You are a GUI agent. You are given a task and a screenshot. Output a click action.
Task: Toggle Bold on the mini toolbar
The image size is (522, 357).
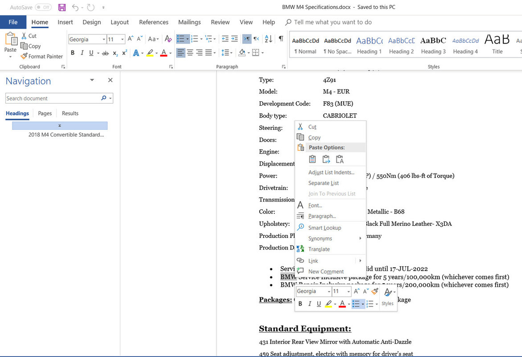tap(300, 304)
